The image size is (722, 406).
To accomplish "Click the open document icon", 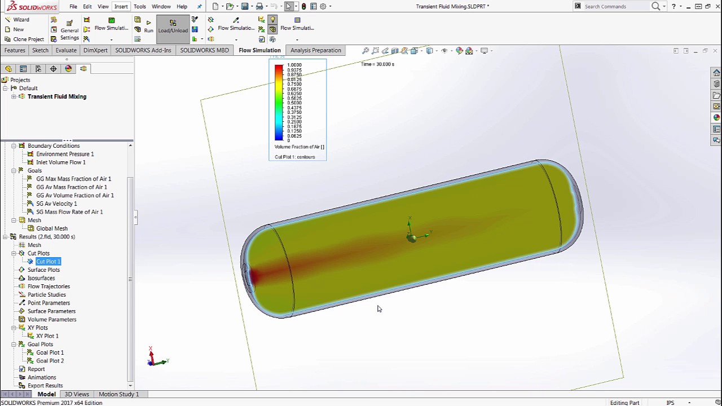I will (230, 6).
